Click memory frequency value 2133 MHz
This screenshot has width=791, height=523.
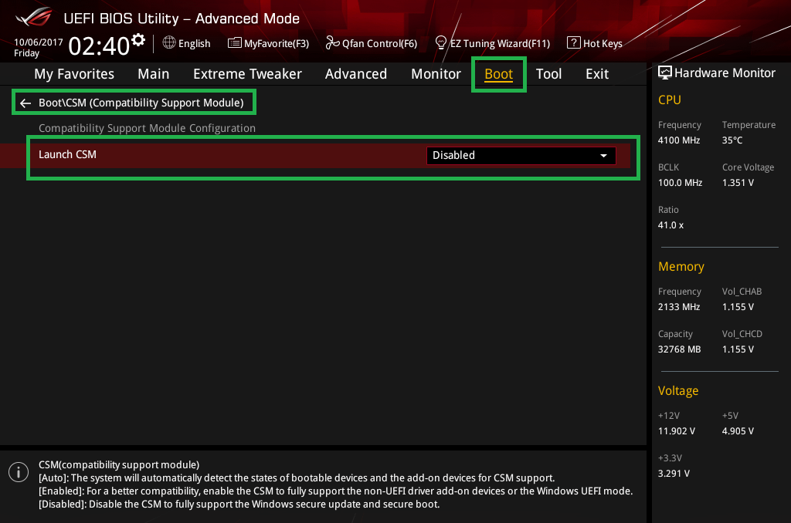click(x=678, y=307)
